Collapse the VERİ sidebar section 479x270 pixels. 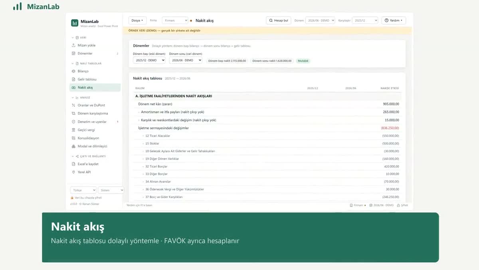(x=73, y=38)
